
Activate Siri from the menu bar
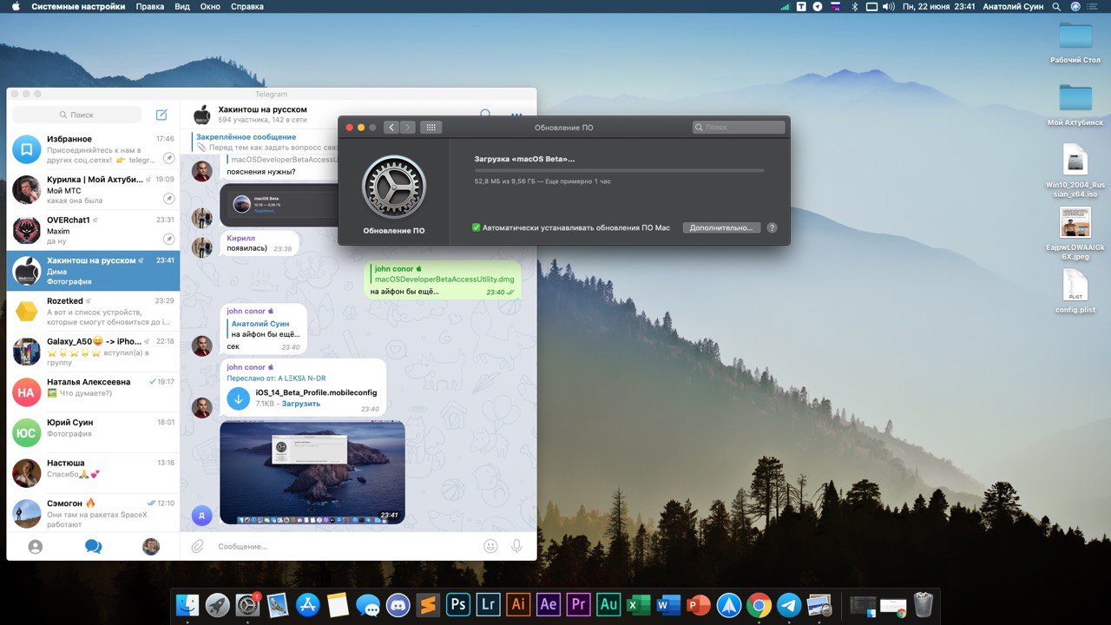click(x=1076, y=6)
